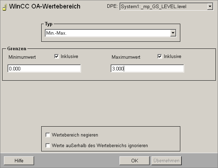Click the Maximumwert label
218x168 pixels.
tap(126, 57)
